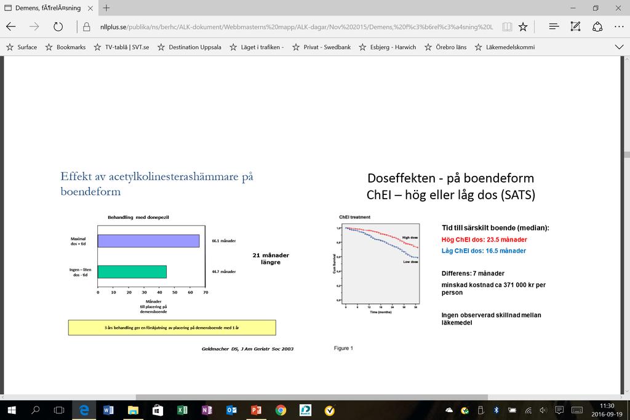The width and height of the screenshot is (630, 420).
Task: Click the vertical scrollbar thumb
Action: pos(627,155)
